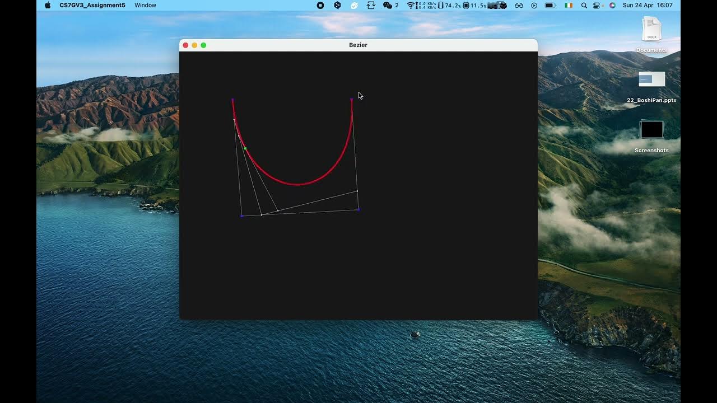Click the 11.5% CPU usage indicator

474,5
